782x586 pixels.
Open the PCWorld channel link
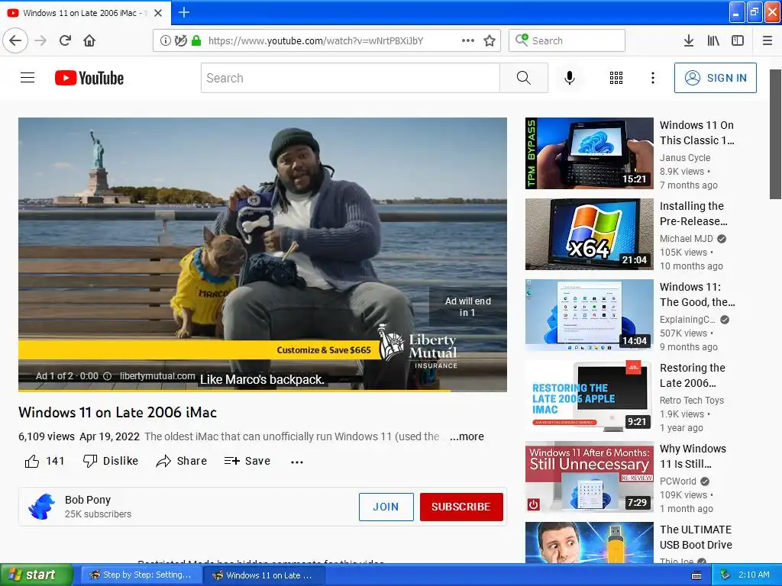point(678,481)
